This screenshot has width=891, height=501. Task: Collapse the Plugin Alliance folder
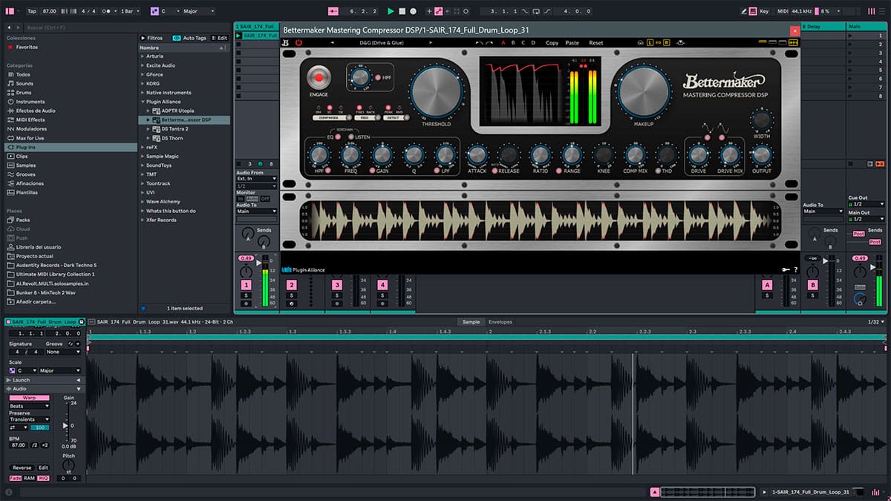click(x=143, y=102)
